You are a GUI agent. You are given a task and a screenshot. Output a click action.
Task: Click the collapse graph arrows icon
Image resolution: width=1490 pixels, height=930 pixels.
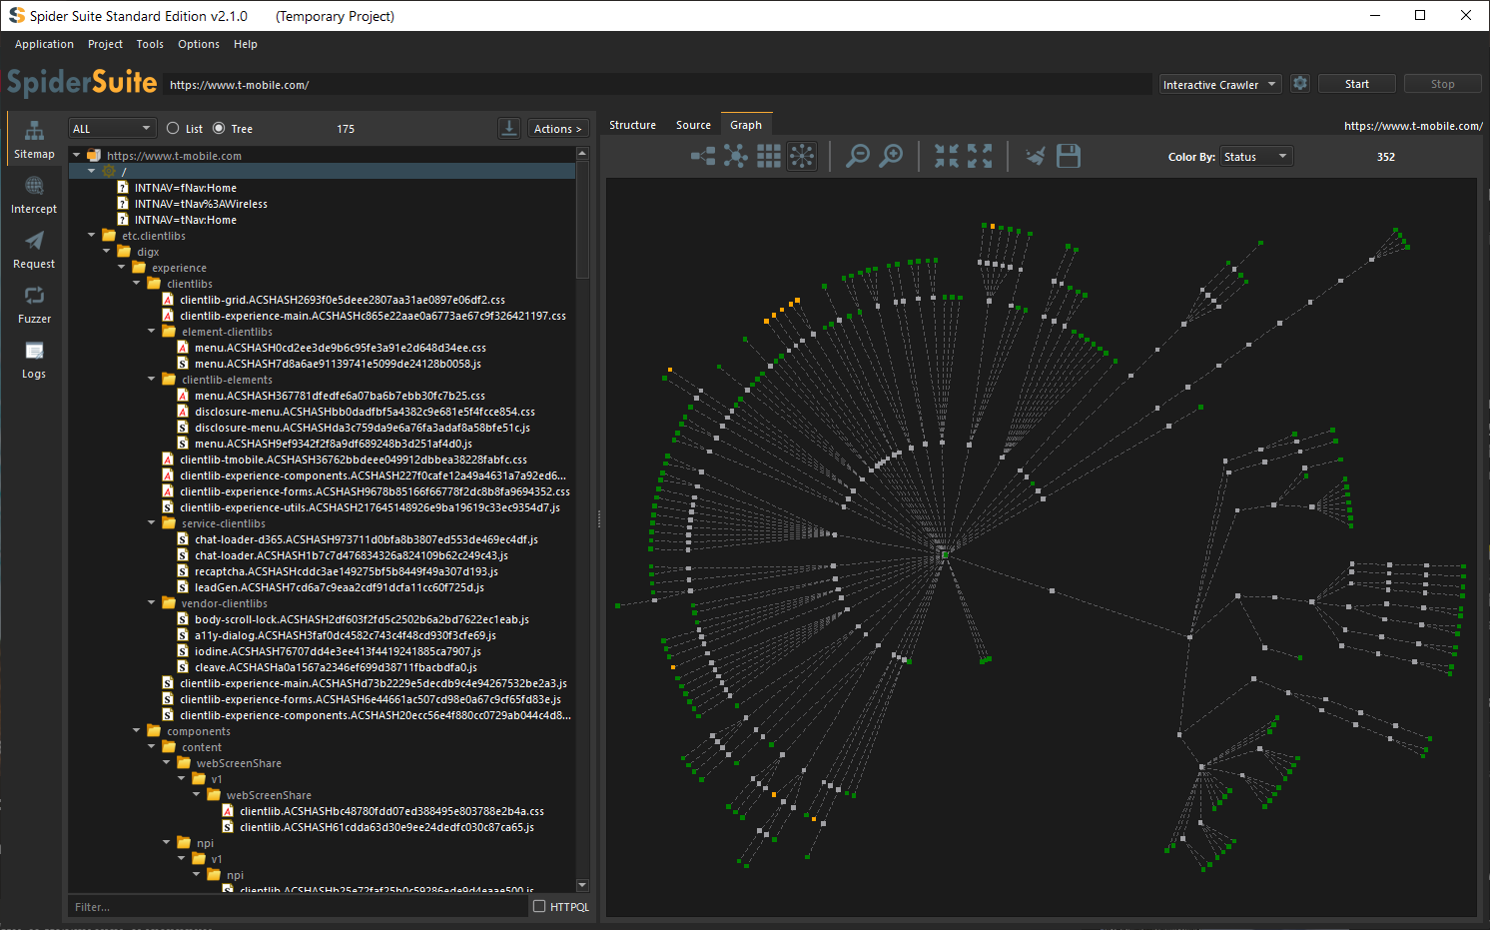coord(947,156)
